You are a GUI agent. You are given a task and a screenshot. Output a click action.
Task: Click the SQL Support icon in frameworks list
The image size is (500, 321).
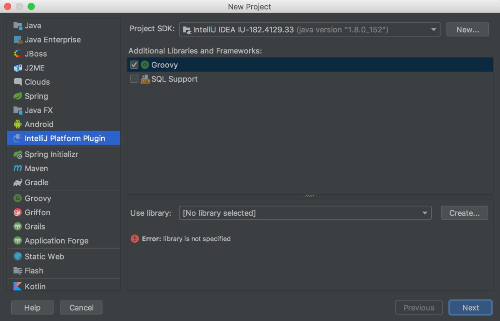tap(145, 79)
